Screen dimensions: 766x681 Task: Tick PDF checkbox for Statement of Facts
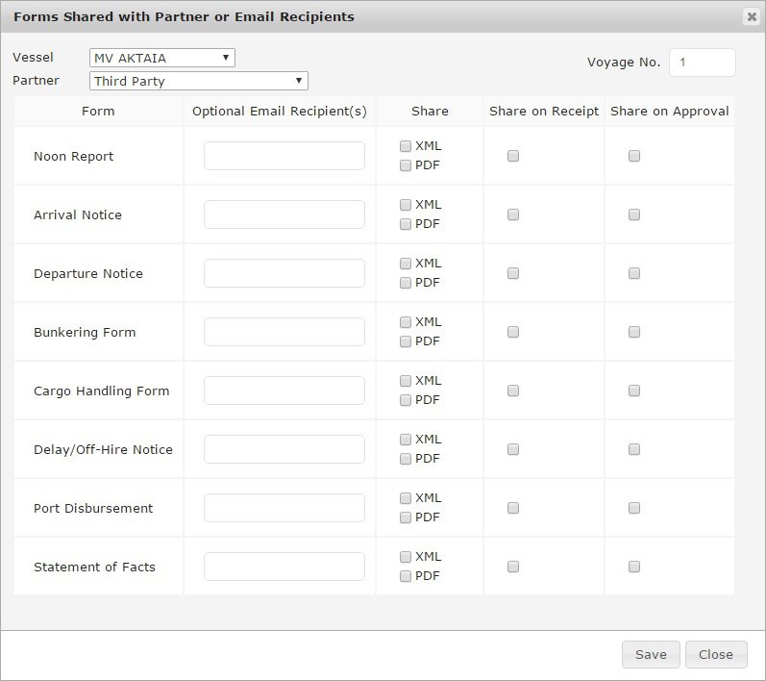[x=406, y=576]
